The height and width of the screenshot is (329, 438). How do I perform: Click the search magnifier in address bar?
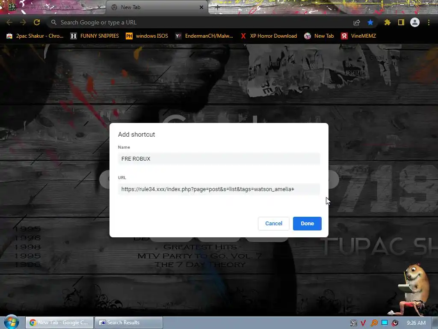tap(54, 22)
